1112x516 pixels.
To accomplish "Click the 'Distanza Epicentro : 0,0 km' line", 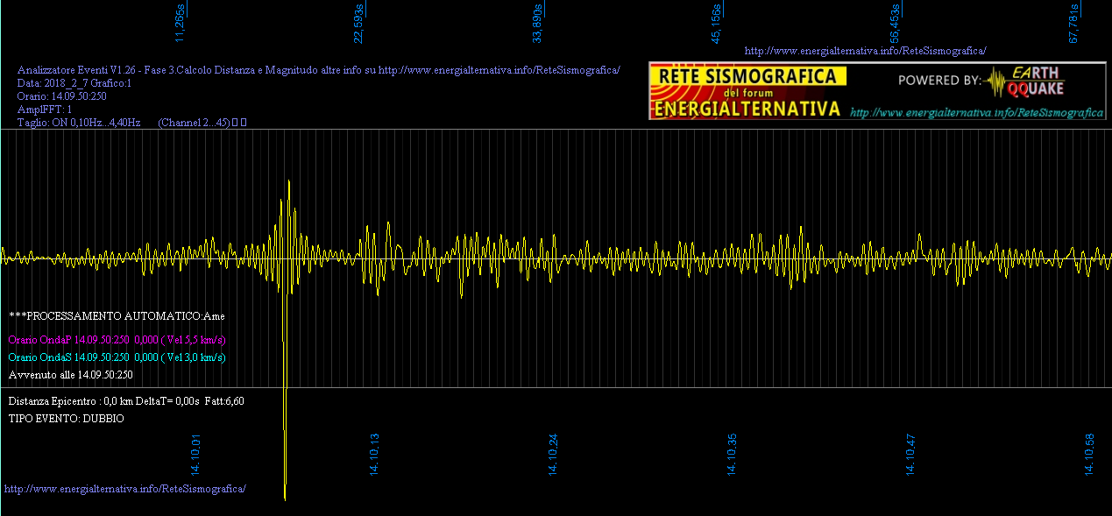I will pos(126,401).
